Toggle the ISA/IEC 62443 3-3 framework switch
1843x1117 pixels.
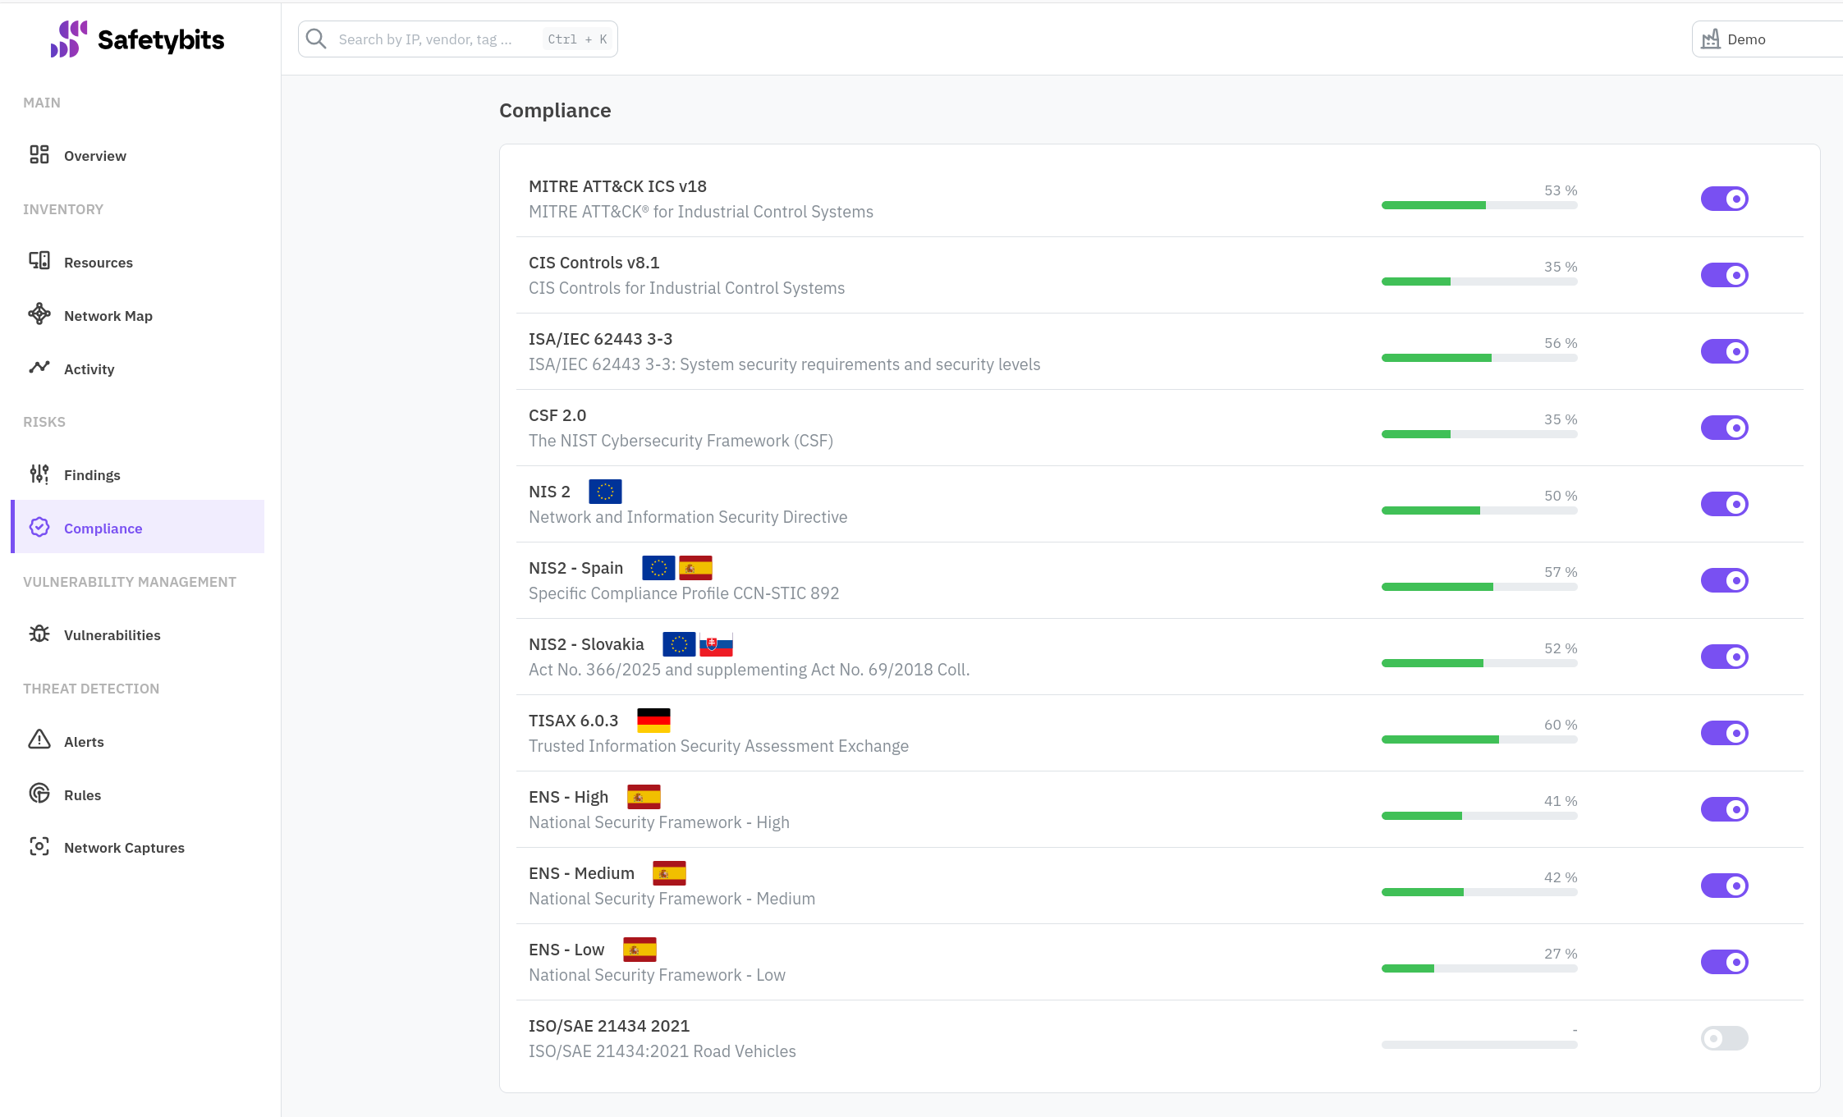1724,351
